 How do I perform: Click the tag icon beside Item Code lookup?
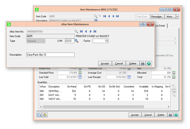[x=100, y=16]
